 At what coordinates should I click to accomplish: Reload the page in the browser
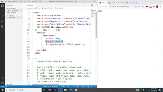click(x=106, y=6)
